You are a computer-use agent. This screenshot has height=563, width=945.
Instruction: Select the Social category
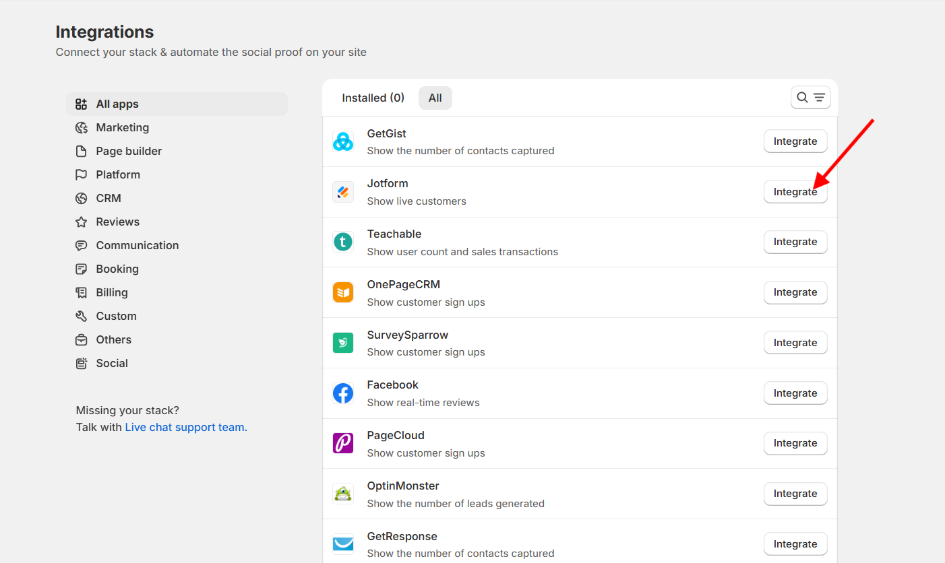tap(177, 363)
